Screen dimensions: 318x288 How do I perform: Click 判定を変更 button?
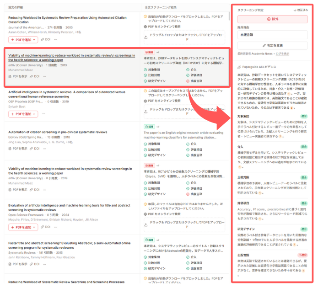click(272, 46)
